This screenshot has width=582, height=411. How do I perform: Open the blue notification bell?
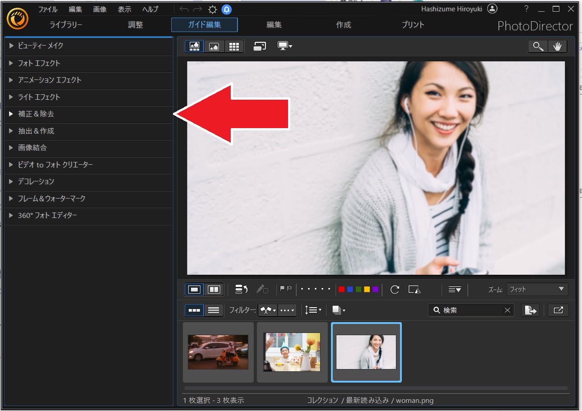point(227,9)
